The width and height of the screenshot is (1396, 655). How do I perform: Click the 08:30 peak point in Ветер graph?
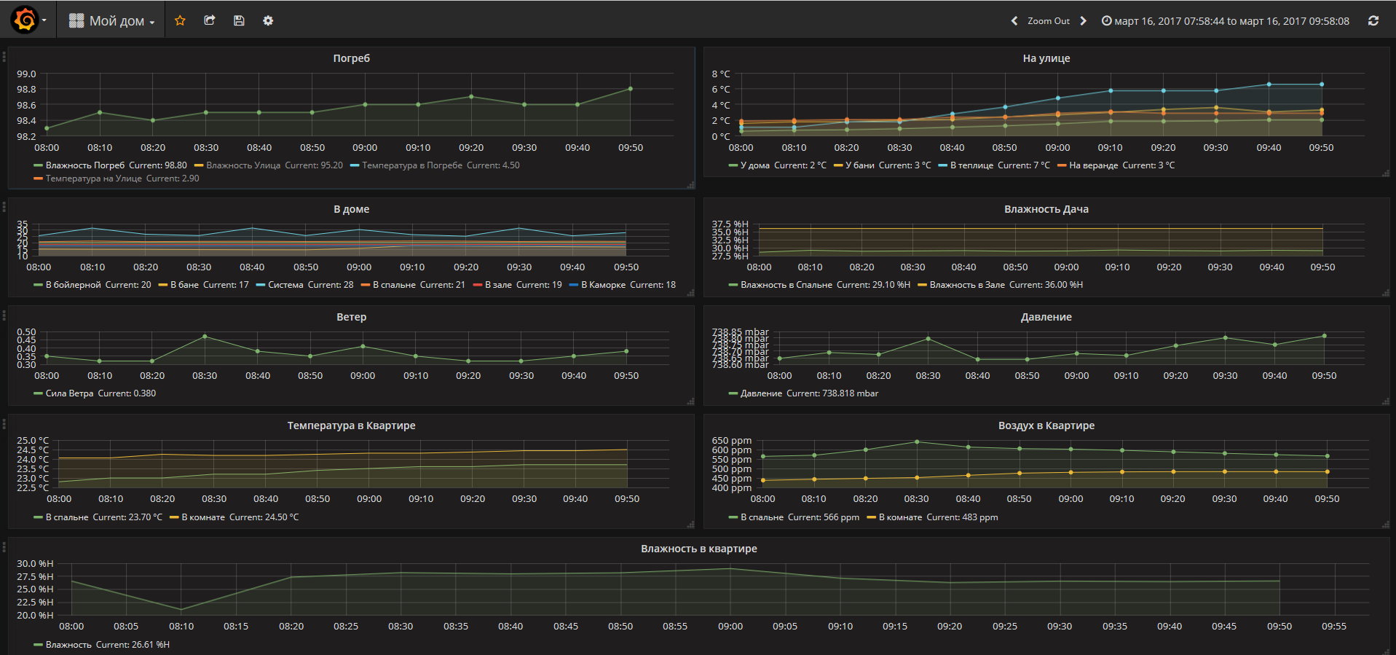click(205, 337)
